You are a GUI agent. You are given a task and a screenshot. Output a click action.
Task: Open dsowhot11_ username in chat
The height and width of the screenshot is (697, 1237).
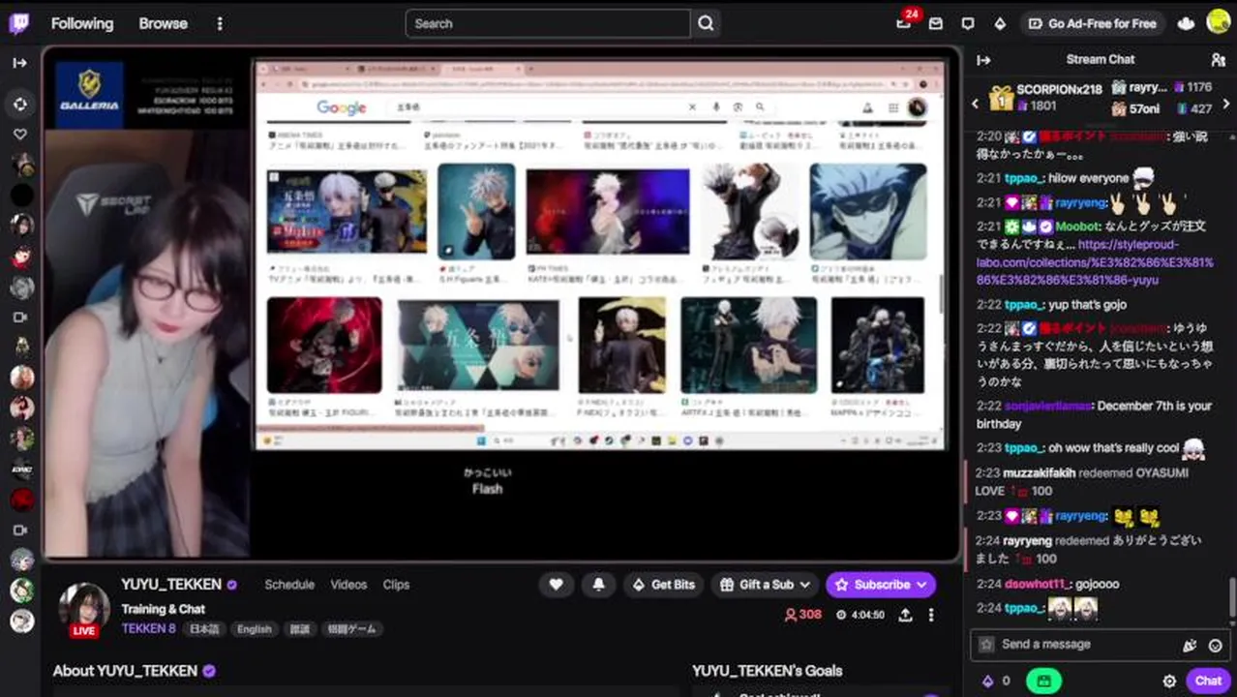tap(1037, 585)
